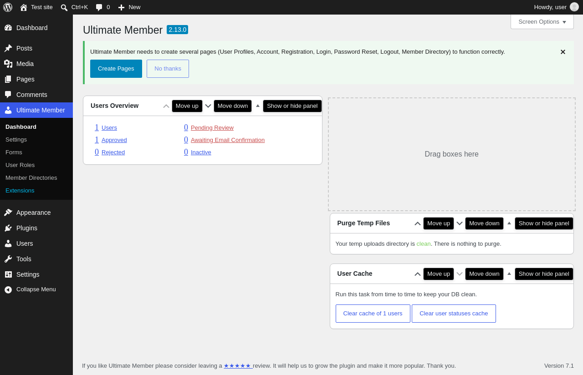
Task: Open the Inactive users link
Action: (201, 152)
